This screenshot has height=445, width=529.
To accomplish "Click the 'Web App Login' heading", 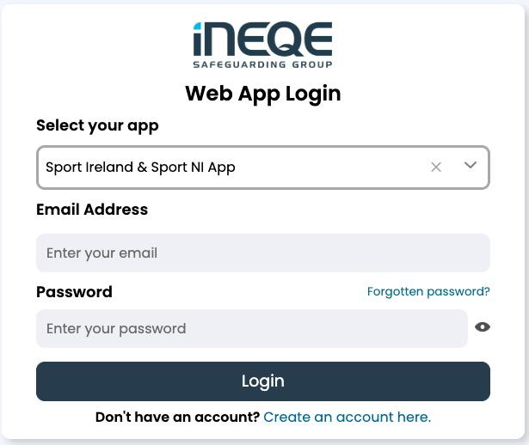I will coord(263,94).
